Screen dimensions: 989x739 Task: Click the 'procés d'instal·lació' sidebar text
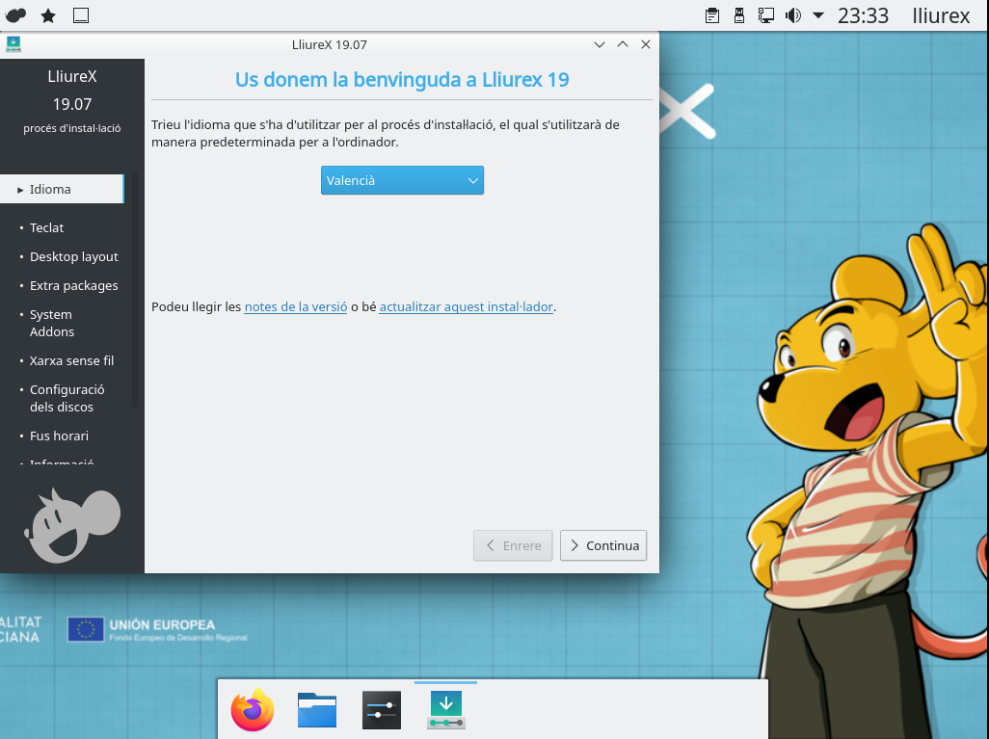click(72, 128)
